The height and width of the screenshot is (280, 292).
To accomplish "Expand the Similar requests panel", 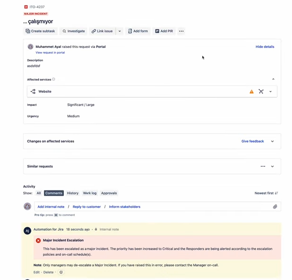I will coord(273,166).
